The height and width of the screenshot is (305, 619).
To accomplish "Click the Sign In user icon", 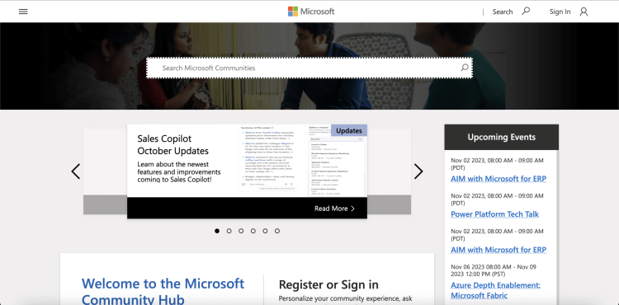I will [584, 12].
